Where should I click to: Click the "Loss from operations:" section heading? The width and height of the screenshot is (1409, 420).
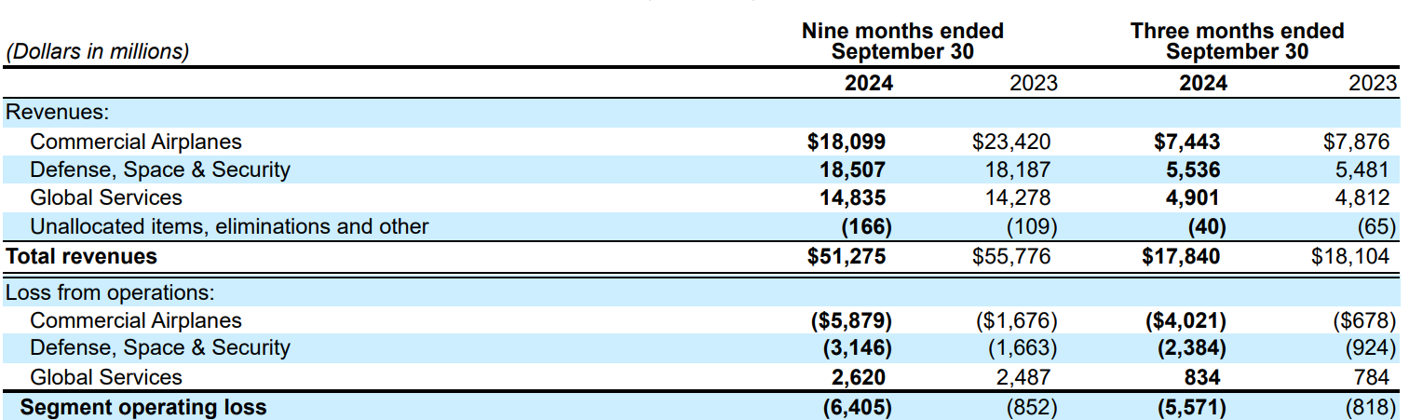(x=111, y=292)
